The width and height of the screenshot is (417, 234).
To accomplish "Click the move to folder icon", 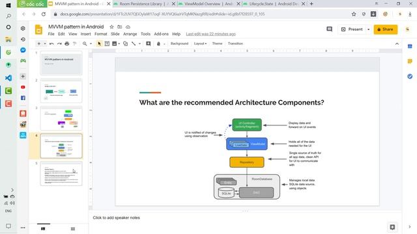I will point(120,27).
